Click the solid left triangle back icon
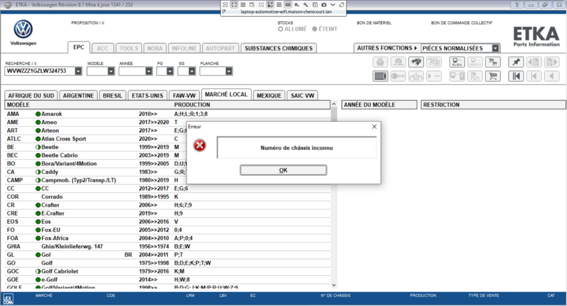This screenshot has width=567, height=306. click(552, 76)
